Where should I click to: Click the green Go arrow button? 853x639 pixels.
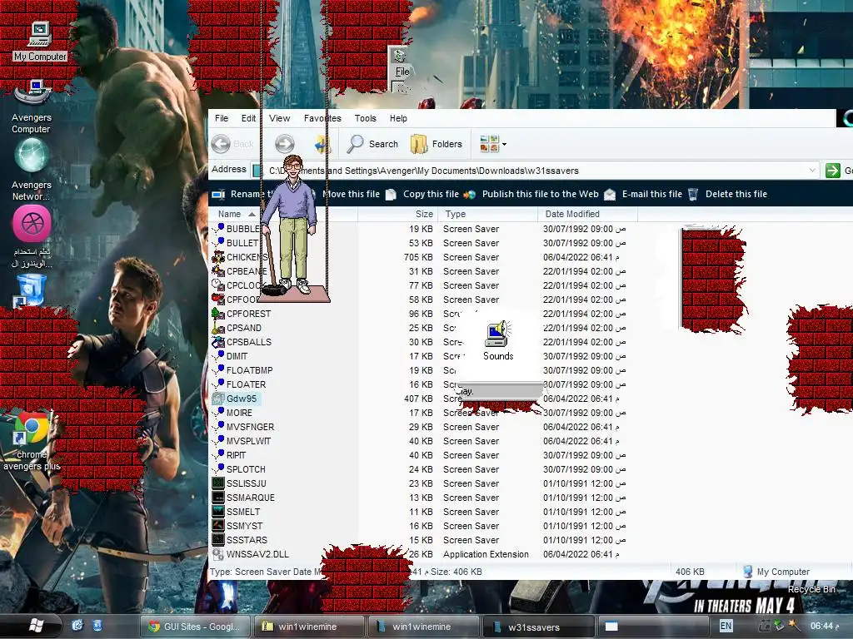click(x=833, y=170)
